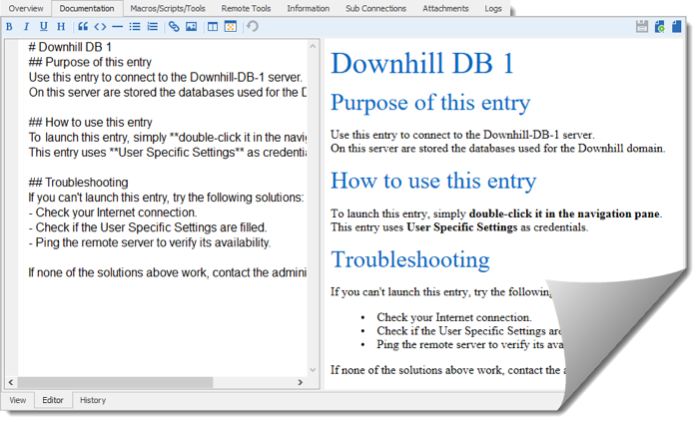
Task: Click the orange preview layout icon
Action: click(x=231, y=27)
